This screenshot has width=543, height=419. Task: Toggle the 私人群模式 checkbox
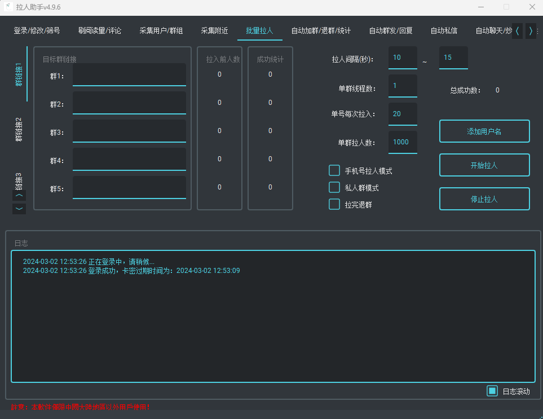pos(334,188)
